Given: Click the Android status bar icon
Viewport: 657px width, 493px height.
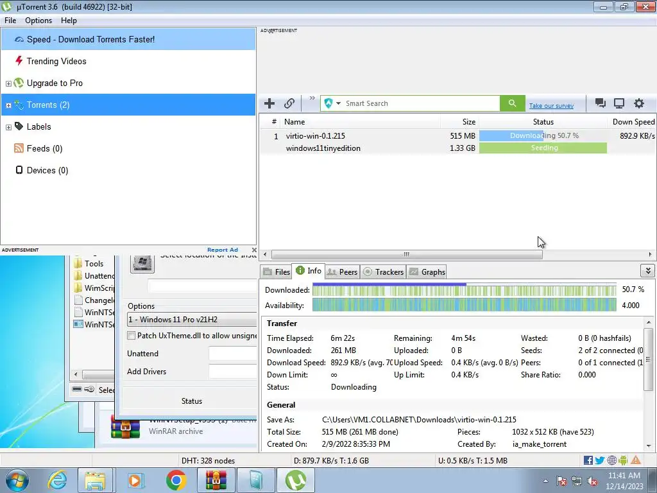Looking at the screenshot, I should pos(623,460).
